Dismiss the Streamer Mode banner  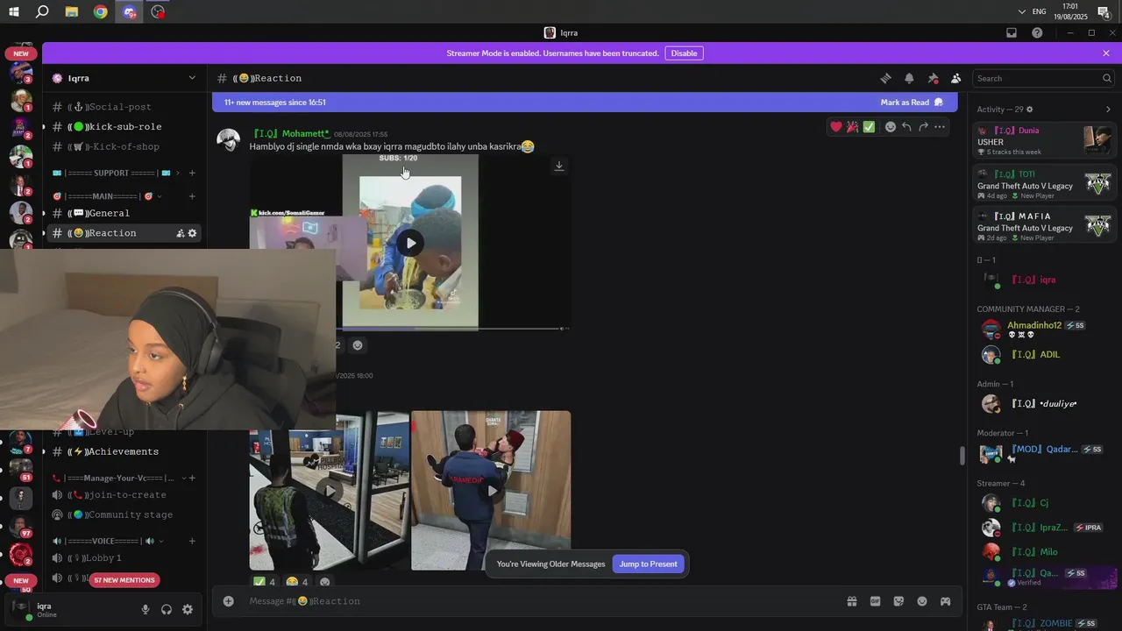click(x=1106, y=53)
